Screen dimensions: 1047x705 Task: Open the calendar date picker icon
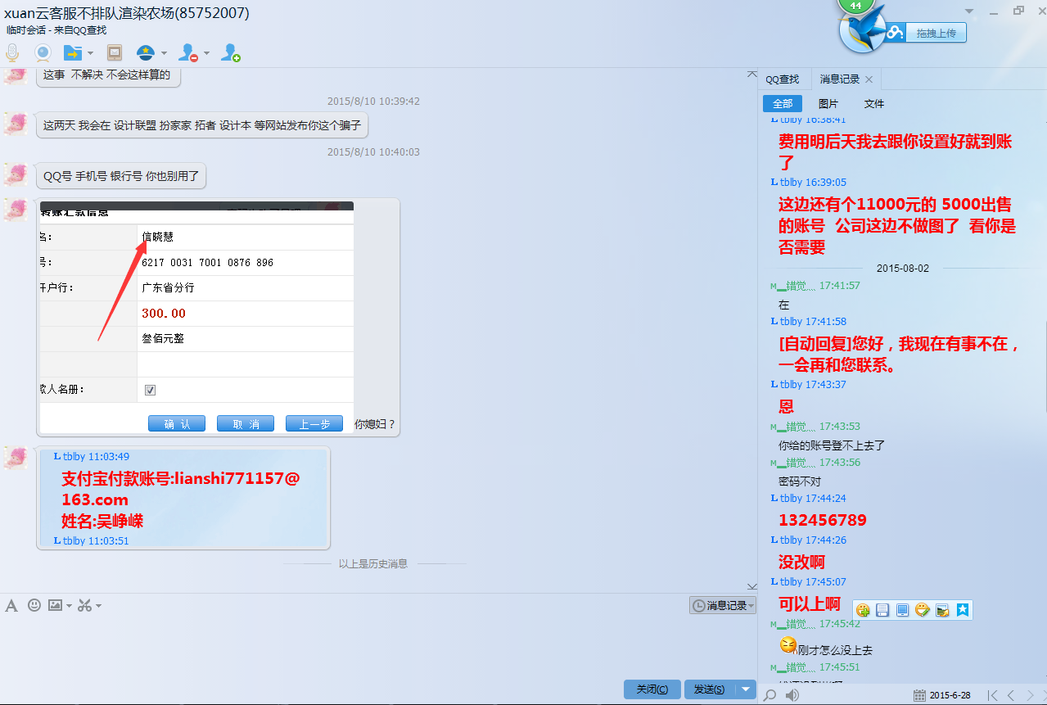pyautogui.click(x=919, y=695)
